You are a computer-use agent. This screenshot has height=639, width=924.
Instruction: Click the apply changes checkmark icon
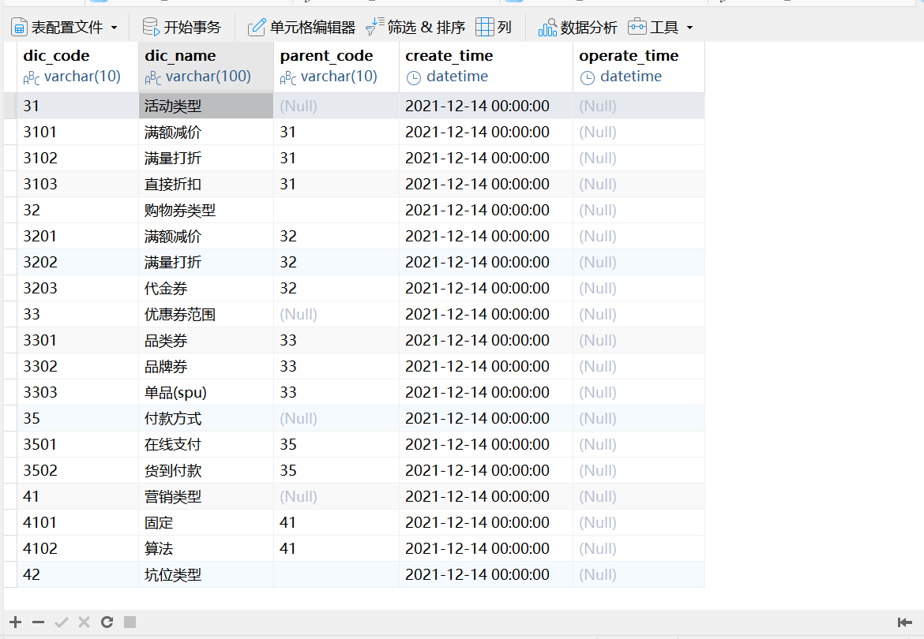click(x=61, y=622)
